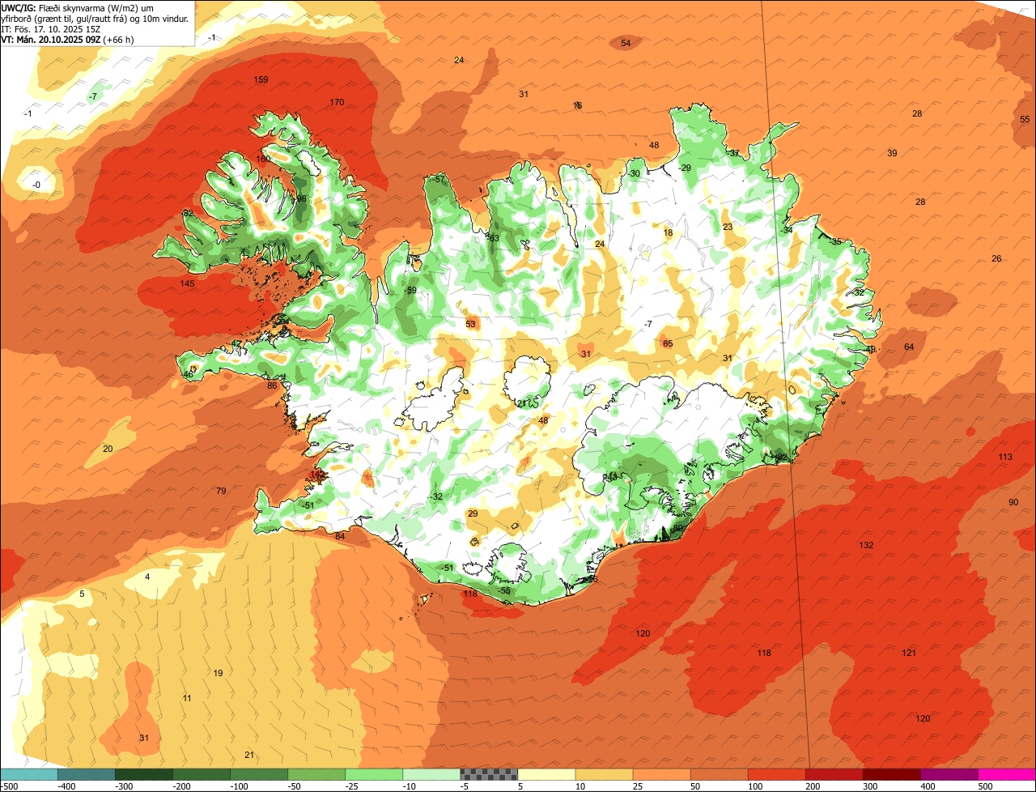Click the map value -59
Viewport: 1036px width, 792px height.
411,290
